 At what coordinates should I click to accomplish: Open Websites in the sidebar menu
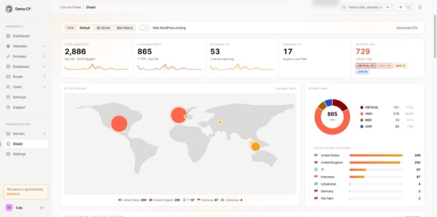click(25, 46)
